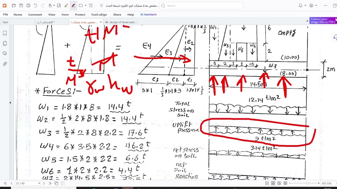Enable continuous page view mode
The image size is (337, 189).
273,183
